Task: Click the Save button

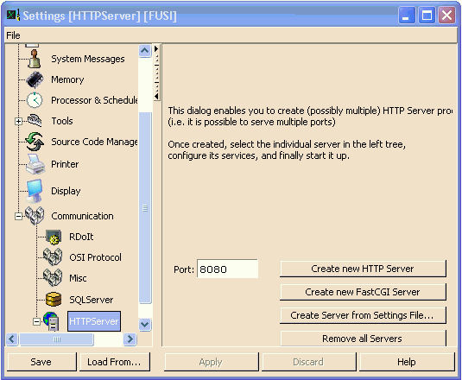Action: [41, 362]
